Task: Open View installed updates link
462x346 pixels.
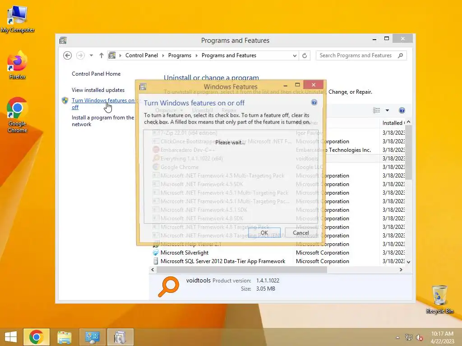Action: coord(98,90)
